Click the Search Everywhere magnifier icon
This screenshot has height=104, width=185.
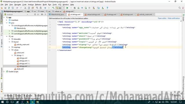[180, 8]
